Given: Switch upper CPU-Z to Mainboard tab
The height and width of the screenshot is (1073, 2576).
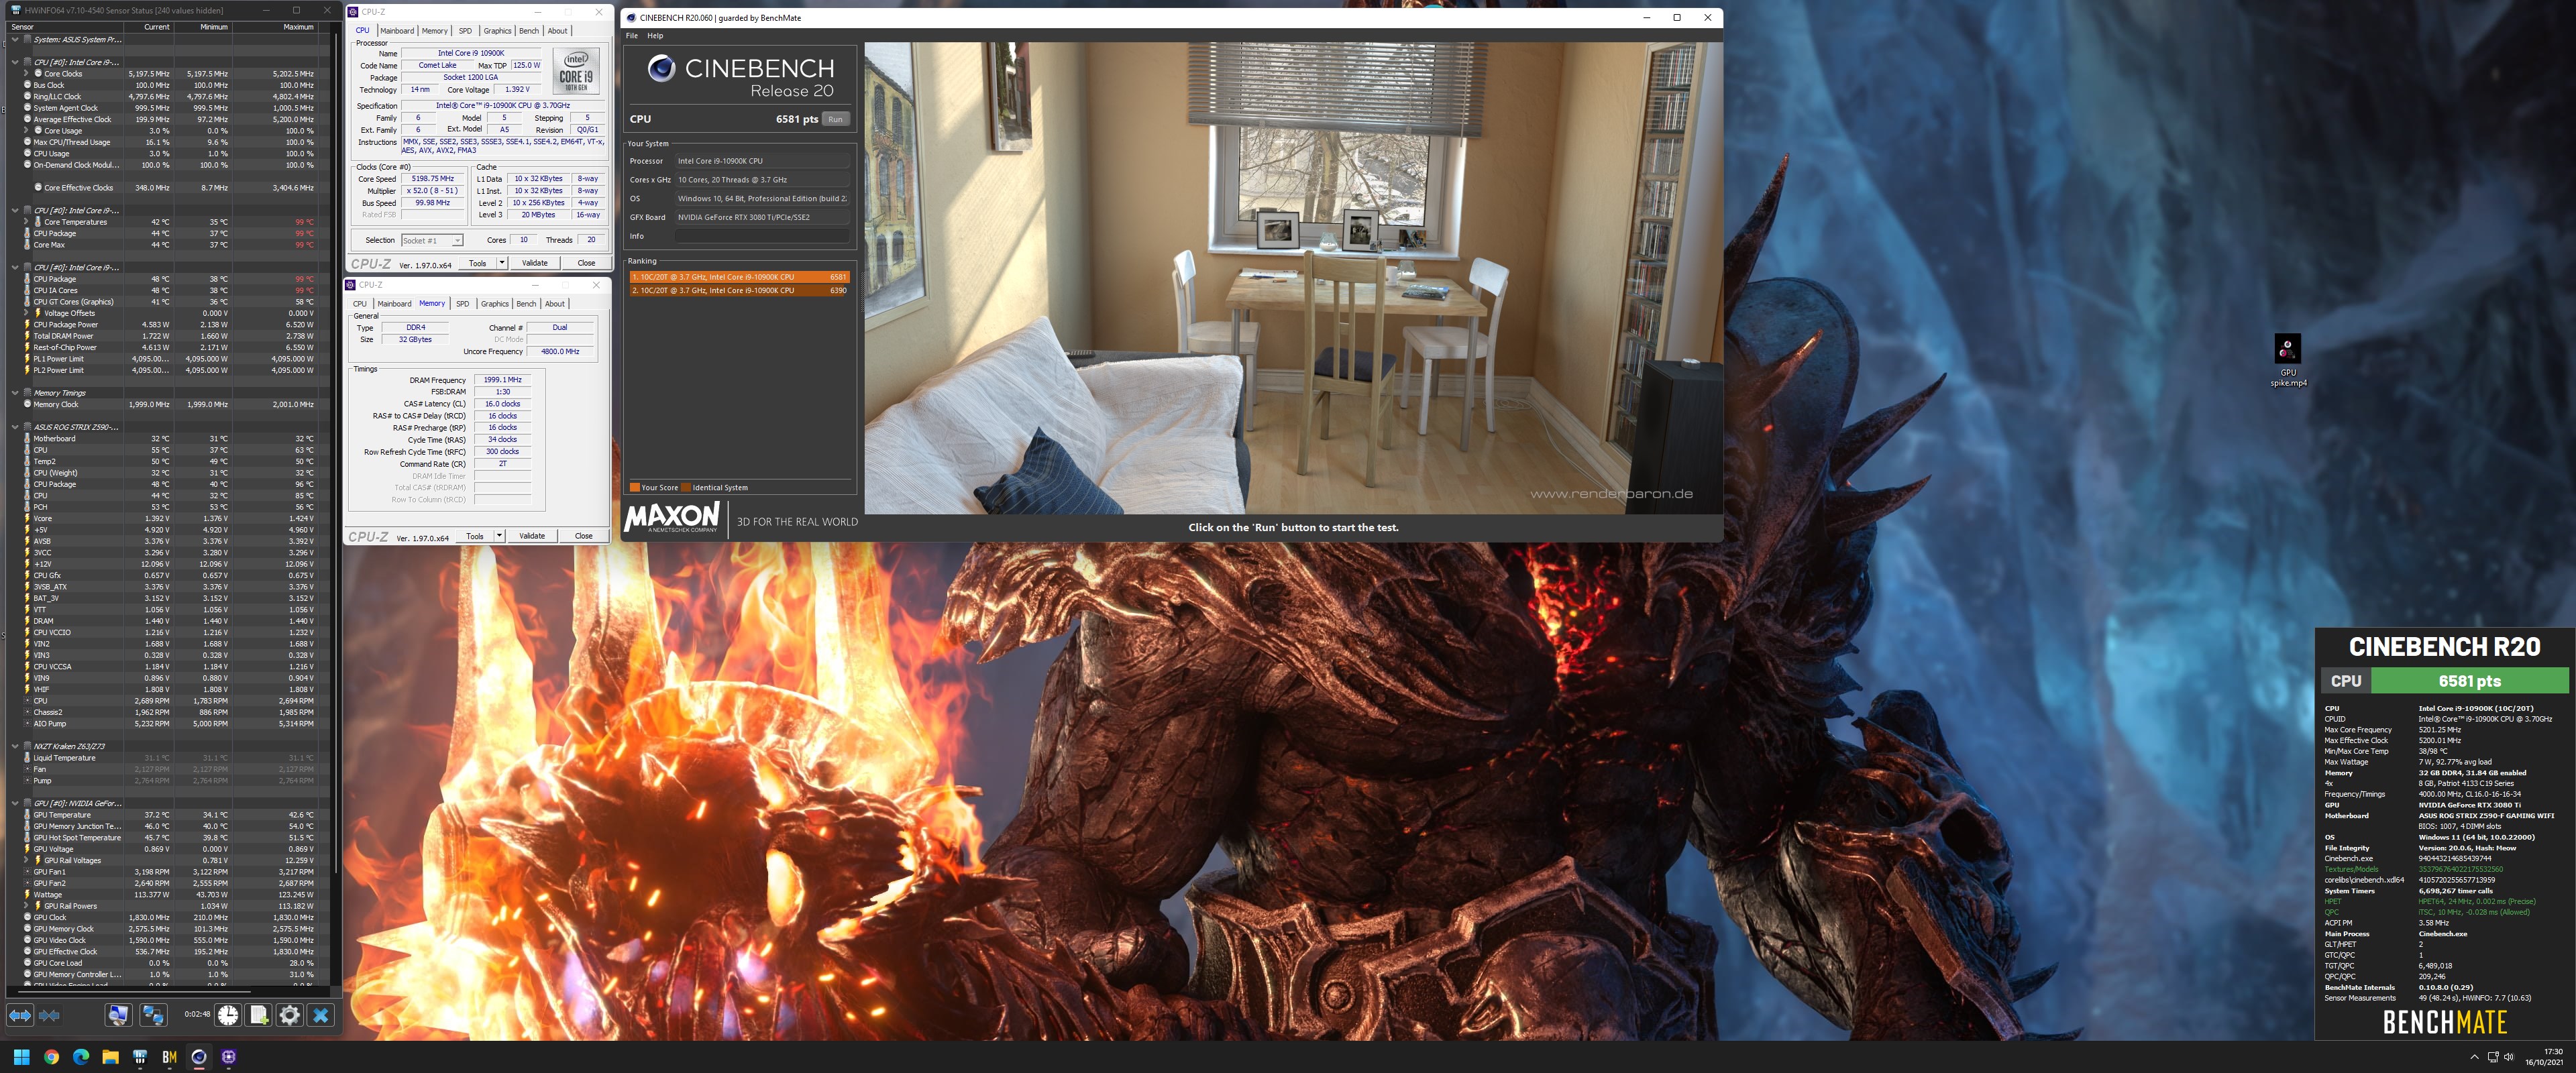Looking at the screenshot, I should (x=397, y=30).
